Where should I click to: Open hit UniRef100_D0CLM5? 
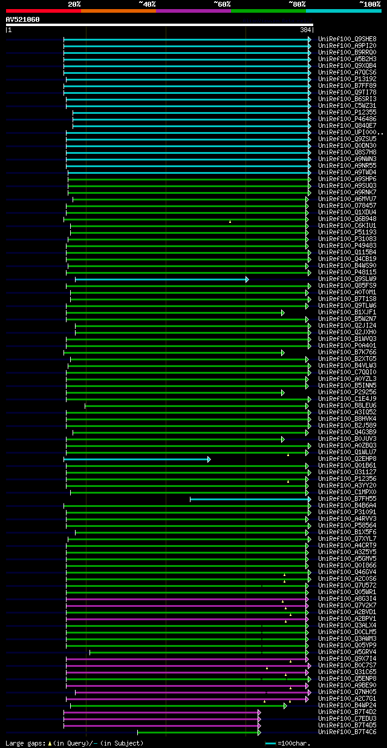[347, 632]
